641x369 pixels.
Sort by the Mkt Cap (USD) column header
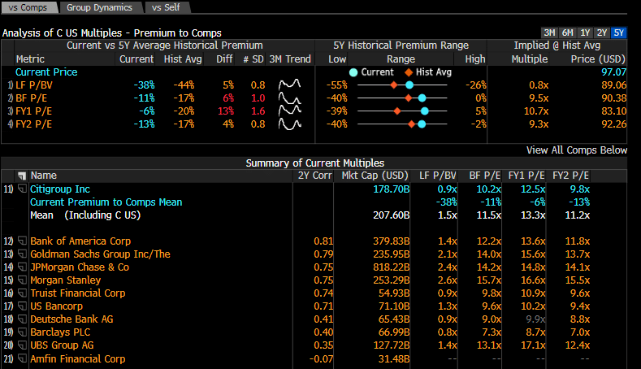tap(375, 176)
